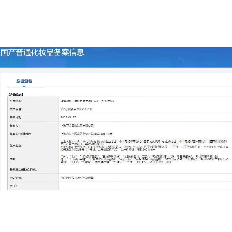The height and width of the screenshot is (232, 232).
Task: Click the 备案人 row label
Action: point(14,126)
